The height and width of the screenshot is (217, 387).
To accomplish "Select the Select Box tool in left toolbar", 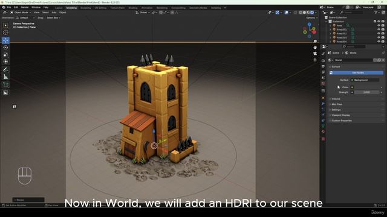I will tap(5, 25).
